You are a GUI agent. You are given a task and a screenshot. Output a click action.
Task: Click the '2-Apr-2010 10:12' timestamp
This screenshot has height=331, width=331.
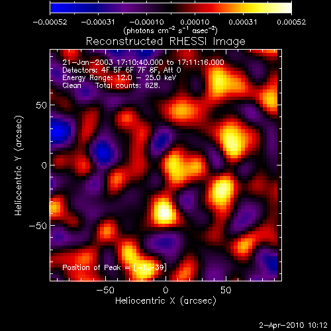[293, 325]
